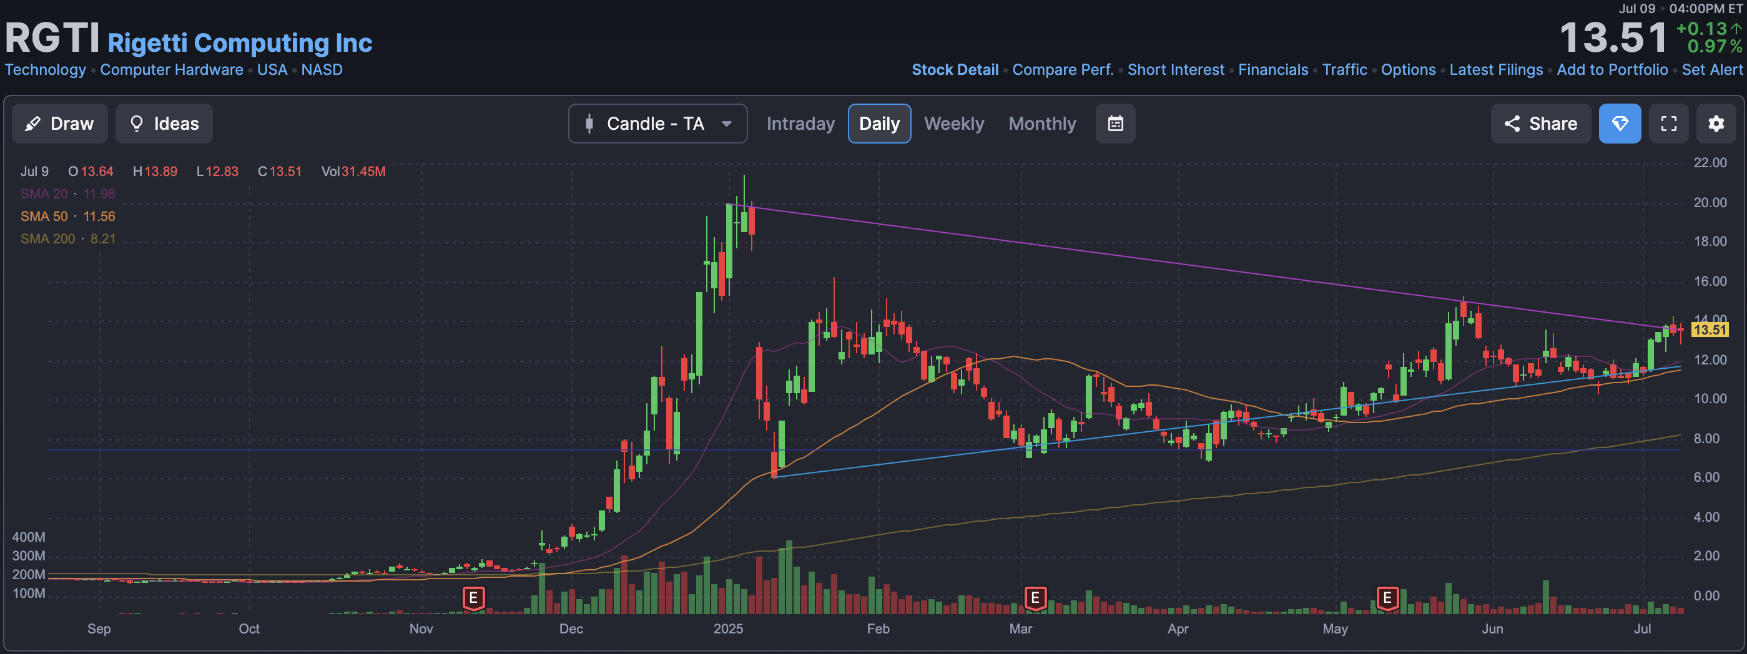Screen dimensions: 1747x654
Task: Click the Feb label on time axis
Action: 878,629
